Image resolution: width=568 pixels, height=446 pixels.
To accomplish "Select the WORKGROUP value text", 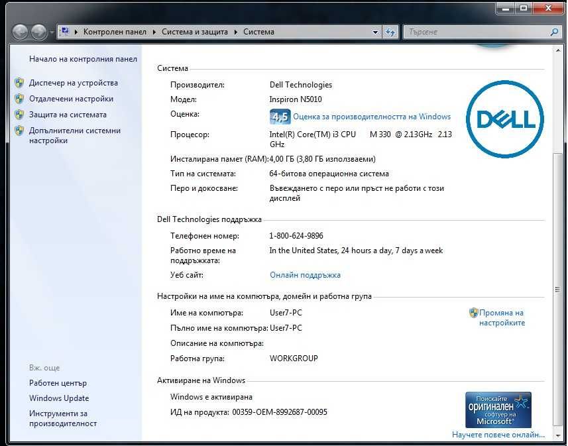I will 294,359.
